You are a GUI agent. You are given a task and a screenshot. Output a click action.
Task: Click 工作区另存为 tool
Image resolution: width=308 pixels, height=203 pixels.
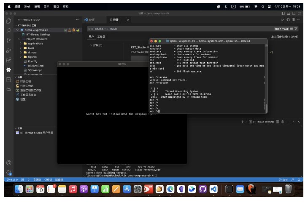pyautogui.click(x=28, y=95)
